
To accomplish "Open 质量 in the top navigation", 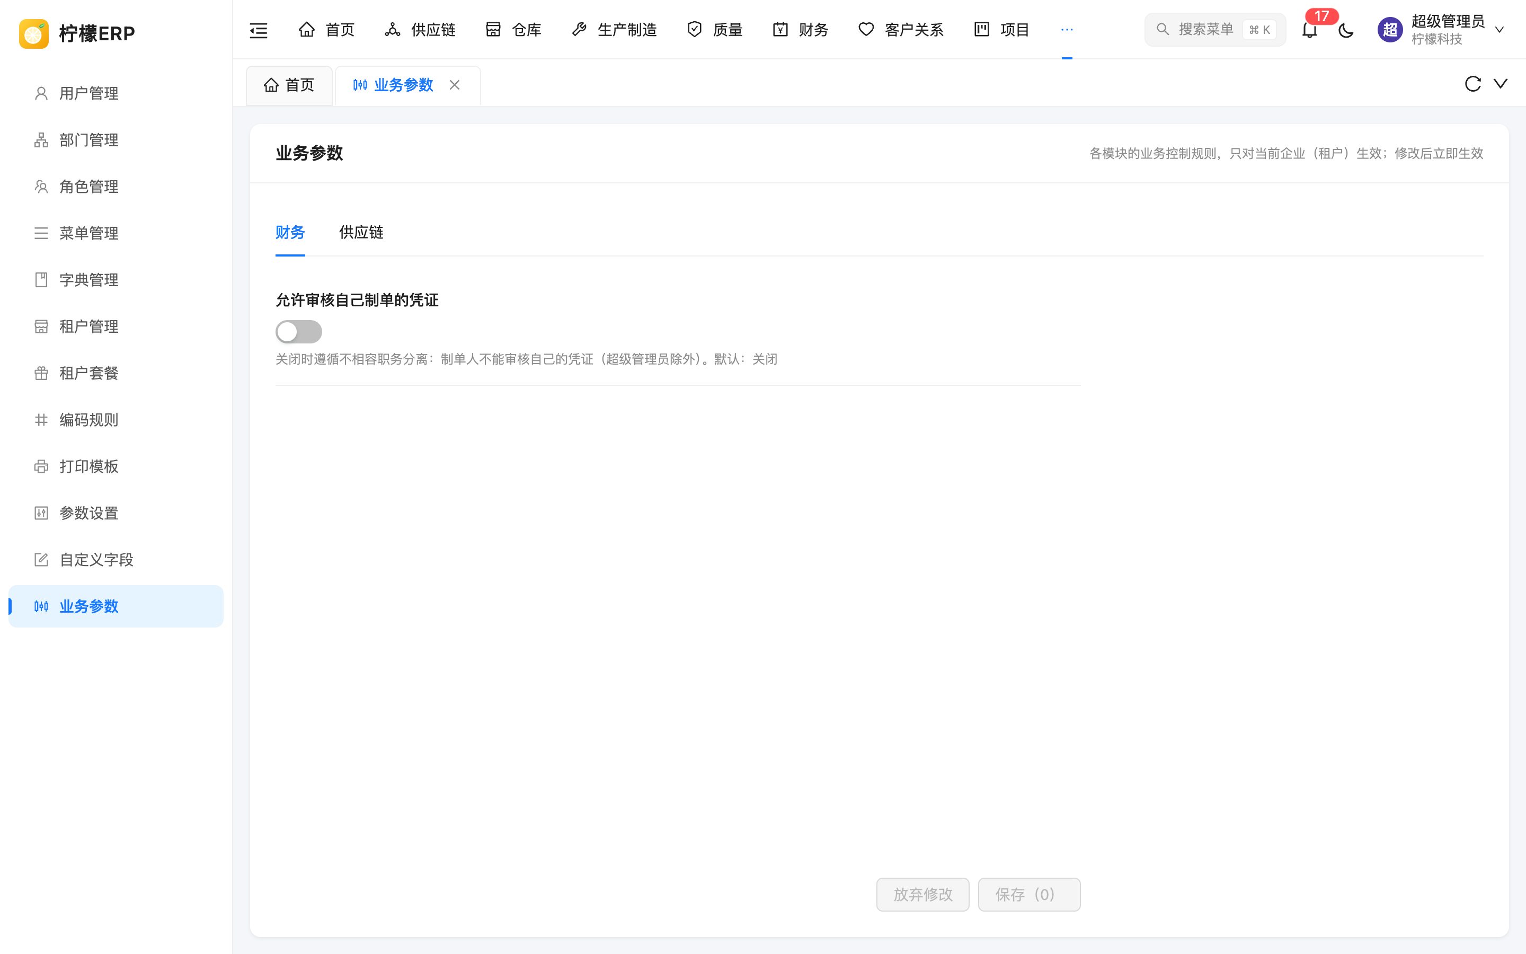I will [714, 30].
